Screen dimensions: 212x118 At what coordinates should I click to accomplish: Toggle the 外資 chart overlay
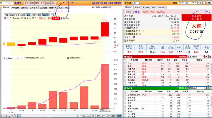tap(12, 15)
